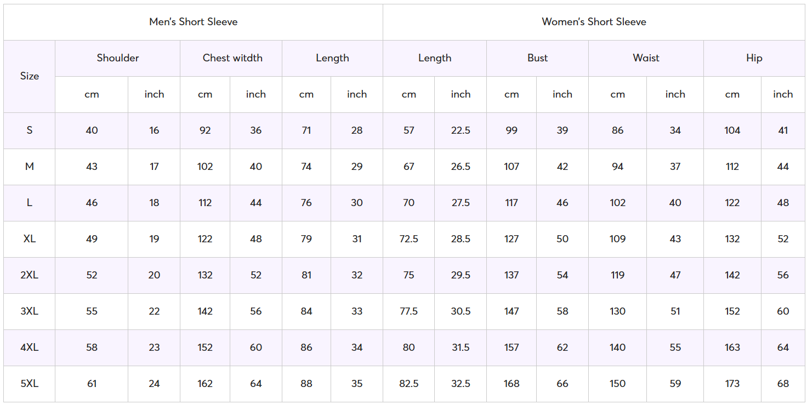This screenshot has width=807, height=404.
Task: Click the 109 waist cm cell
Action: pyautogui.click(x=617, y=239)
